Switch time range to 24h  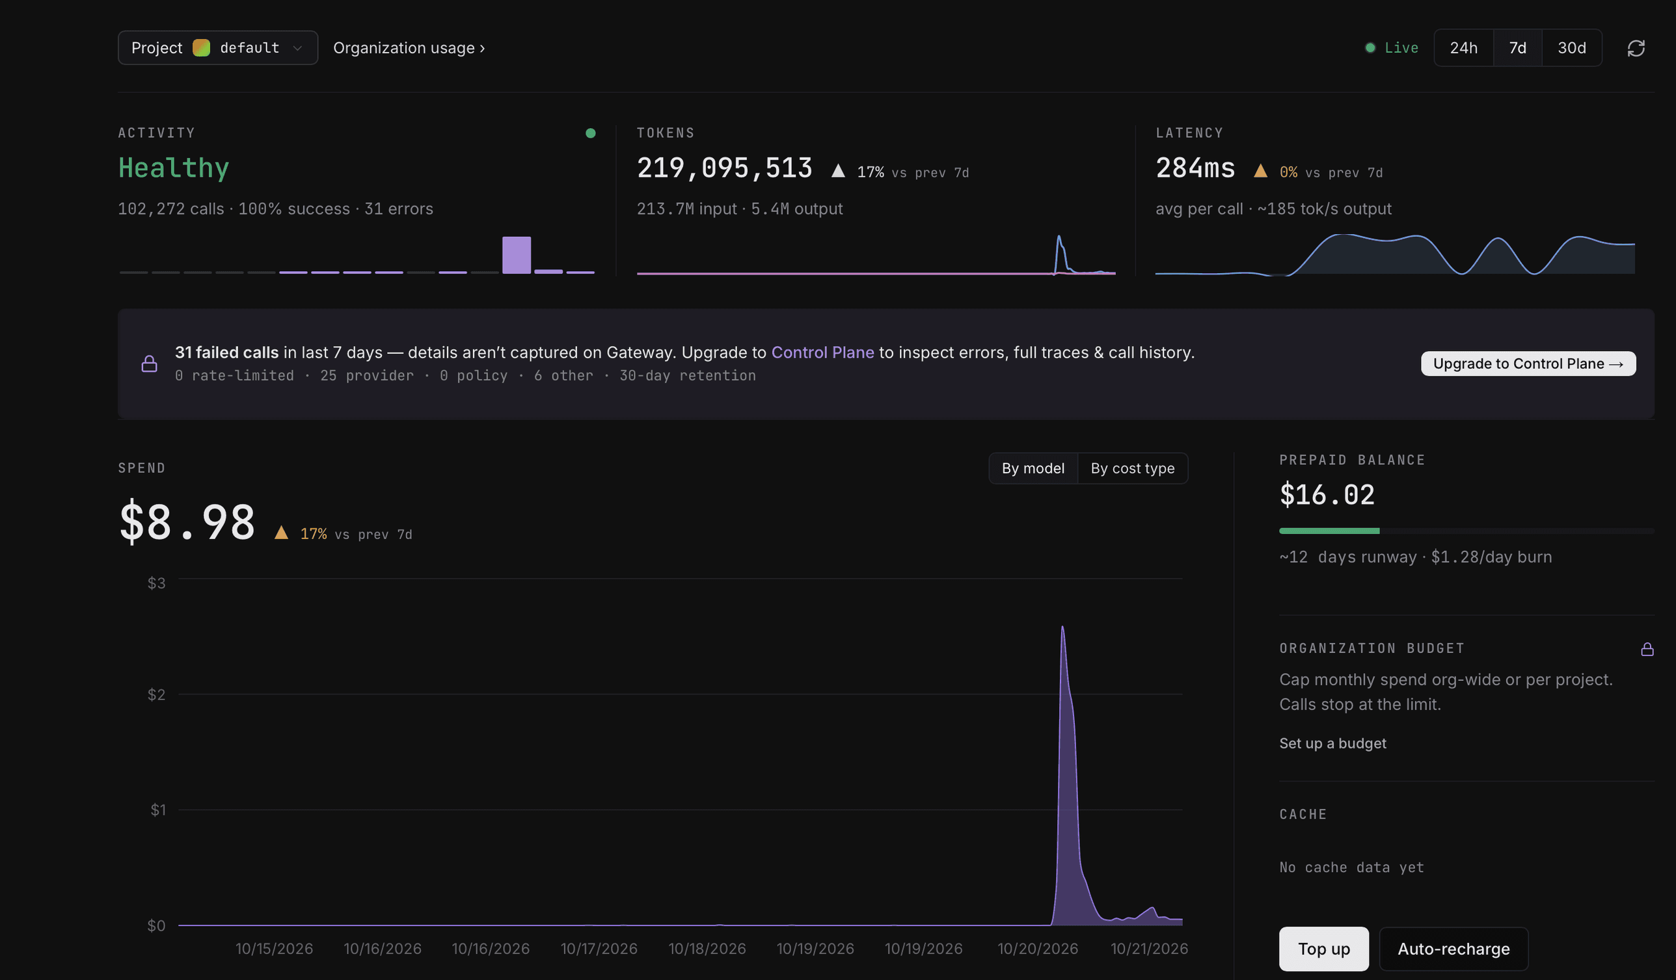tap(1463, 48)
